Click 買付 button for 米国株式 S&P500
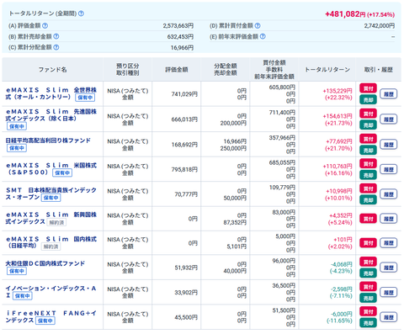The image size is (404, 334). click(368, 164)
